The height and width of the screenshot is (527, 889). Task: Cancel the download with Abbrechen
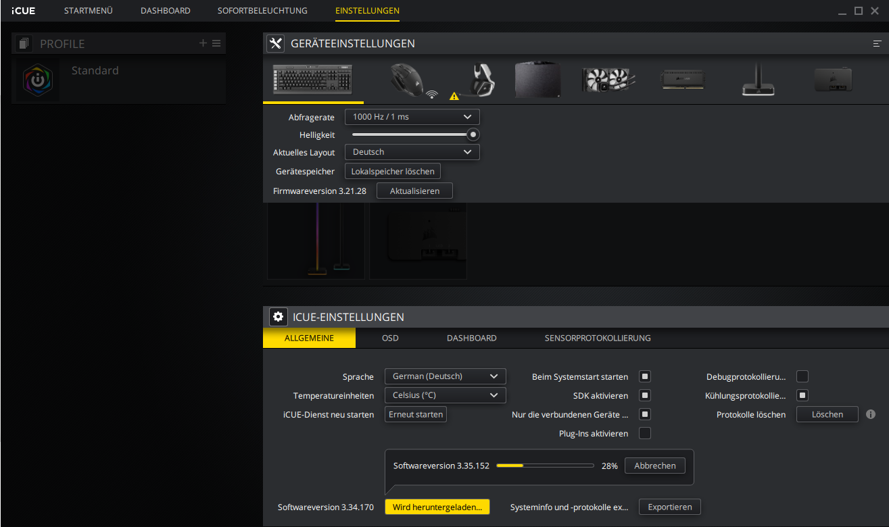pyautogui.click(x=654, y=466)
